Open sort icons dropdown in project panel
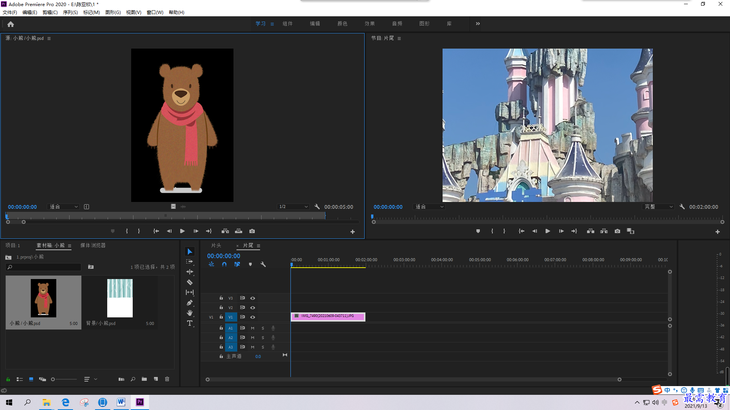Viewport: 730px width, 410px height. [90, 379]
